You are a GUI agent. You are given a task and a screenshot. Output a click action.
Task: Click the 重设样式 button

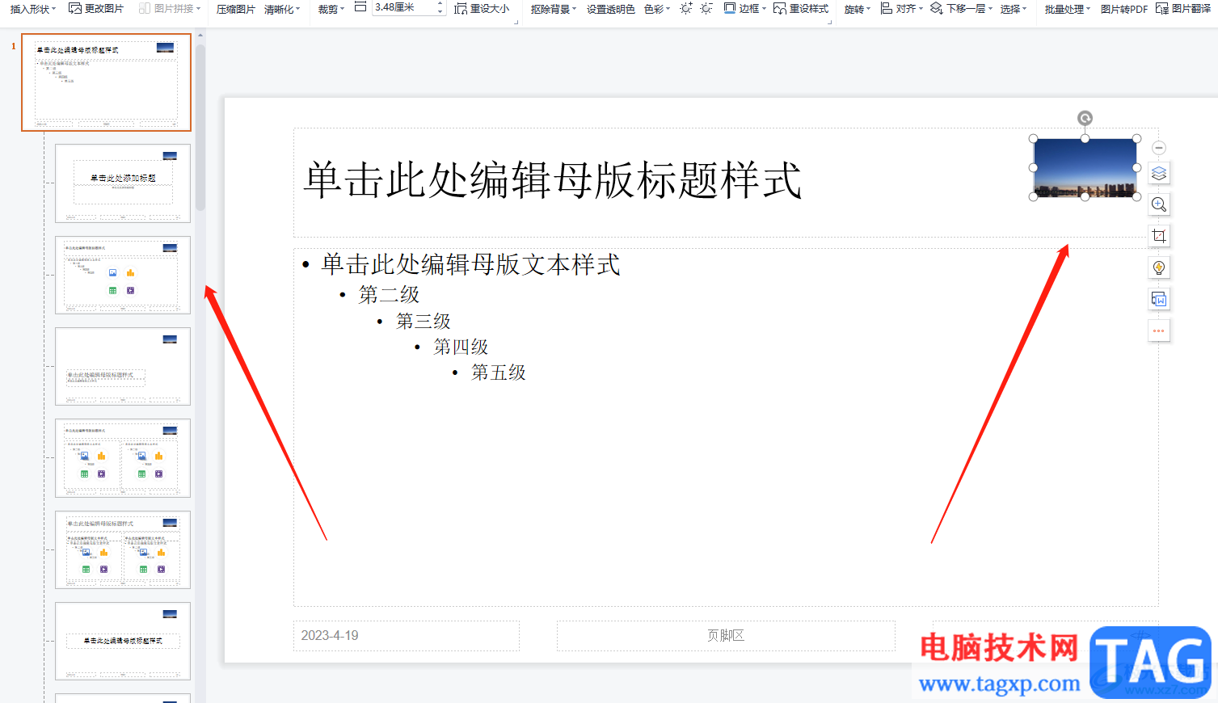(x=801, y=8)
